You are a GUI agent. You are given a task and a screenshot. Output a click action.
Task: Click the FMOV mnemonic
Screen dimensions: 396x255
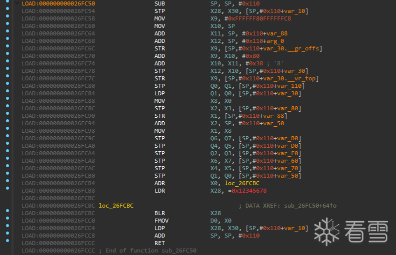coord(161,221)
